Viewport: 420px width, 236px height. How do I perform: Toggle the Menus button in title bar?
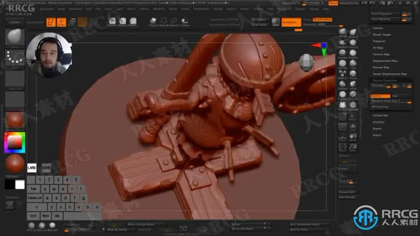[x=333, y=3]
